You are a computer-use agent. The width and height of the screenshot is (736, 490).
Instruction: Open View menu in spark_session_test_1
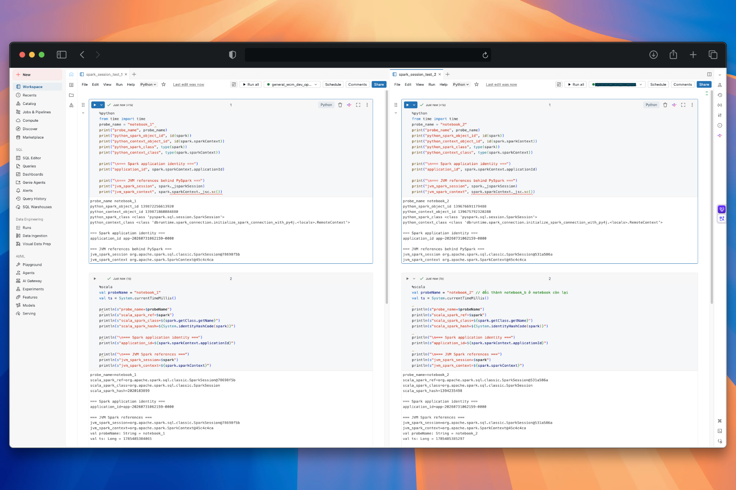107,85
